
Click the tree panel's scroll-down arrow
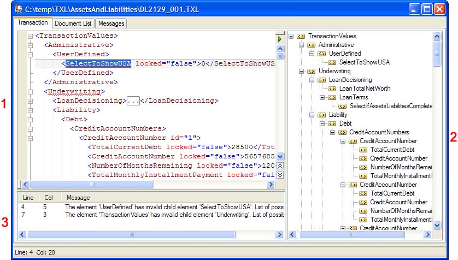(437, 225)
